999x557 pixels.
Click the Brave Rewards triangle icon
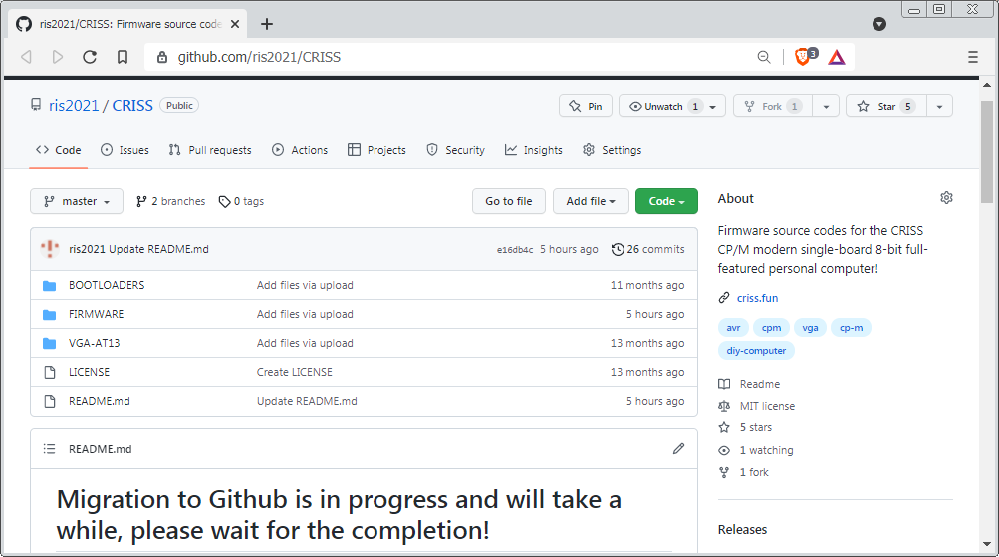click(837, 57)
